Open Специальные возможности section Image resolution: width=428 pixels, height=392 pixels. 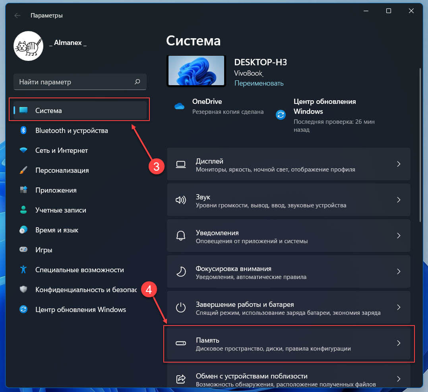[x=80, y=270]
